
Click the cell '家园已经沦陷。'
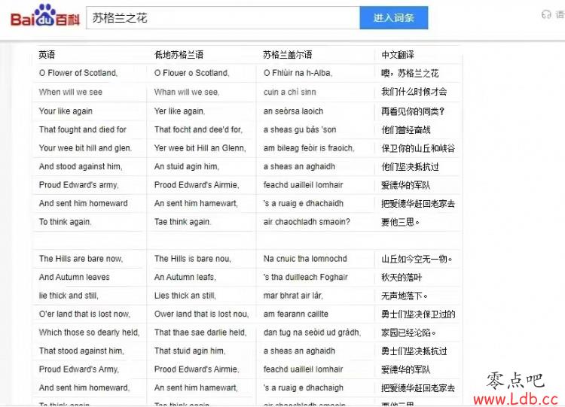pos(408,333)
